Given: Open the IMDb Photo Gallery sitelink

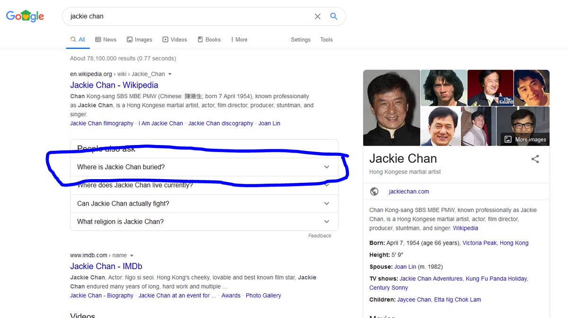Looking at the screenshot, I should point(263,295).
